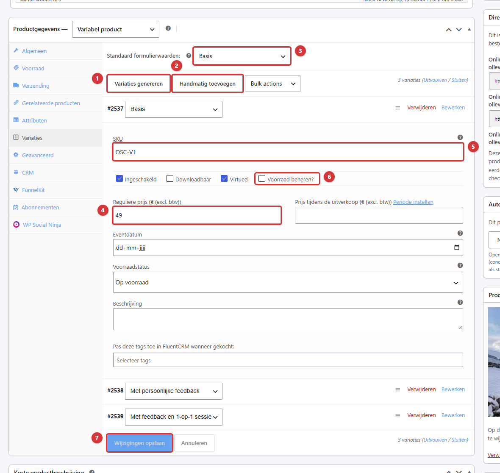500x473 pixels.
Task: Move Productgegevens panel up with arrow
Action: 449,30
